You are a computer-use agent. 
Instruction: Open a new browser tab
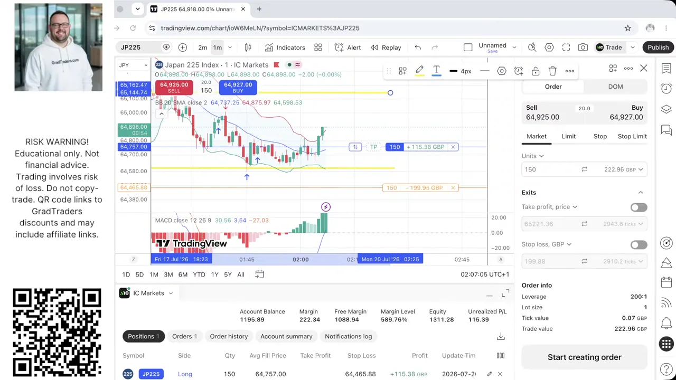[259, 9]
